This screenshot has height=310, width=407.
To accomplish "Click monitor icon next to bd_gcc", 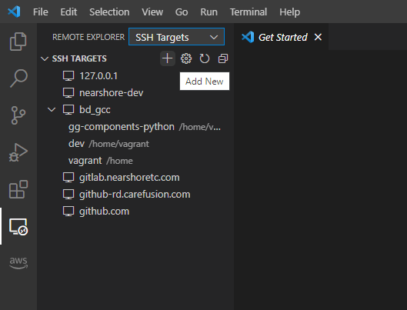I will (x=68, y=110).
